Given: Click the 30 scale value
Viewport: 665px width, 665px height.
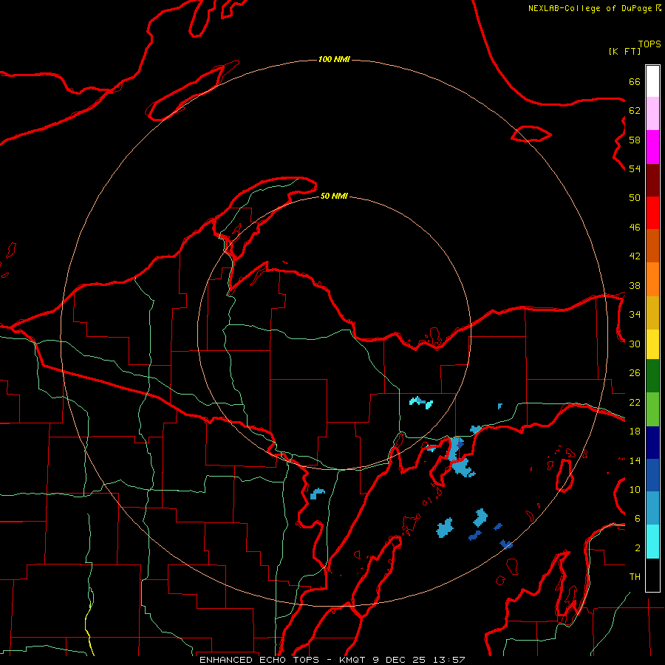Looking at the screenshot, I should (635, 344).
